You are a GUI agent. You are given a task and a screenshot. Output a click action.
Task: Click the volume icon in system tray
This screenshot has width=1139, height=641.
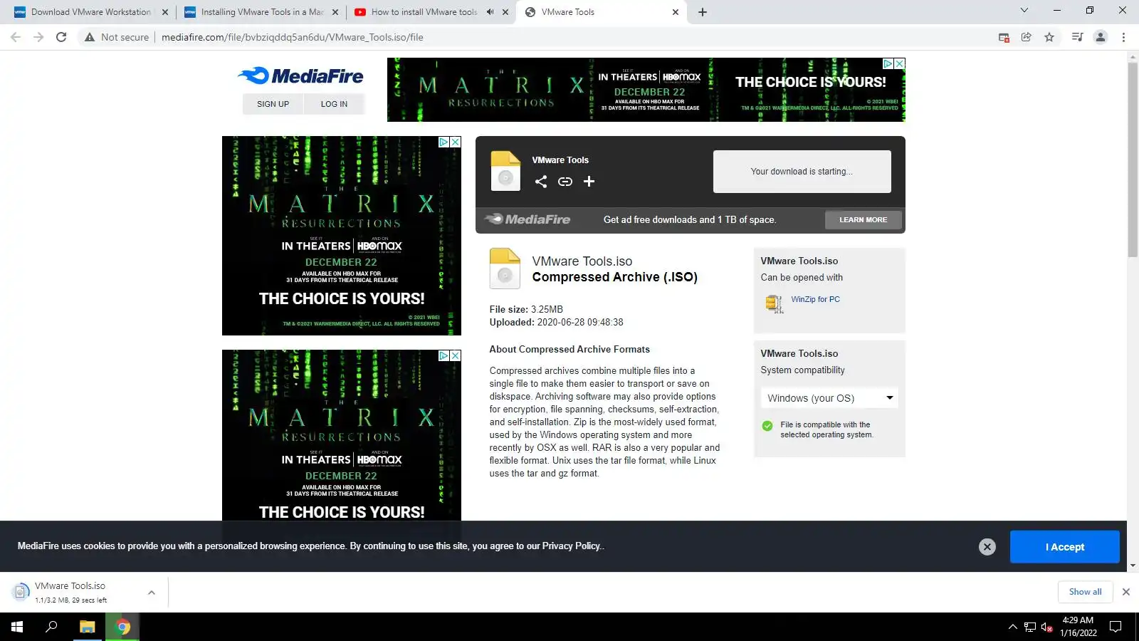pos(1046,627)
